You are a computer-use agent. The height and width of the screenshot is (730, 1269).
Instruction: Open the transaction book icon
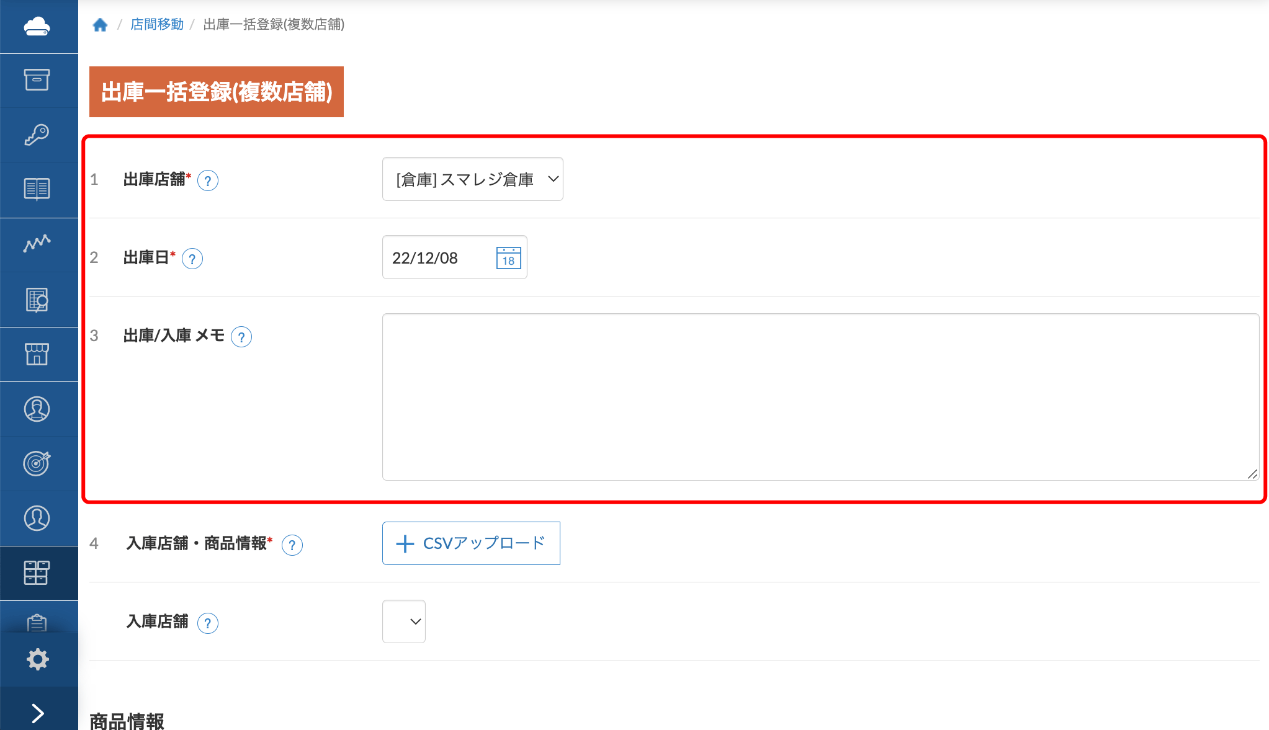38,190
